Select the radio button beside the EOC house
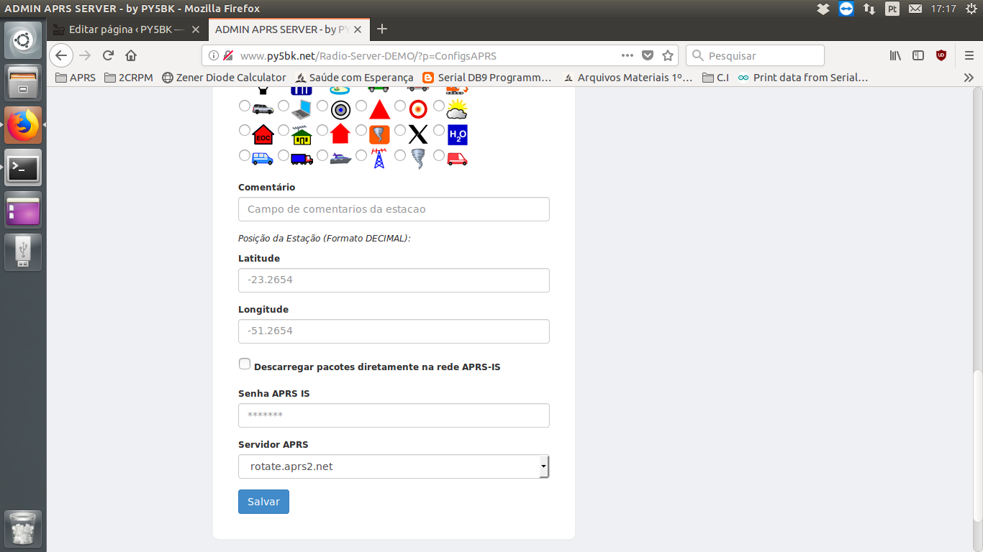The height and width of the screenshot is (552, 983). tap(245, 130)
